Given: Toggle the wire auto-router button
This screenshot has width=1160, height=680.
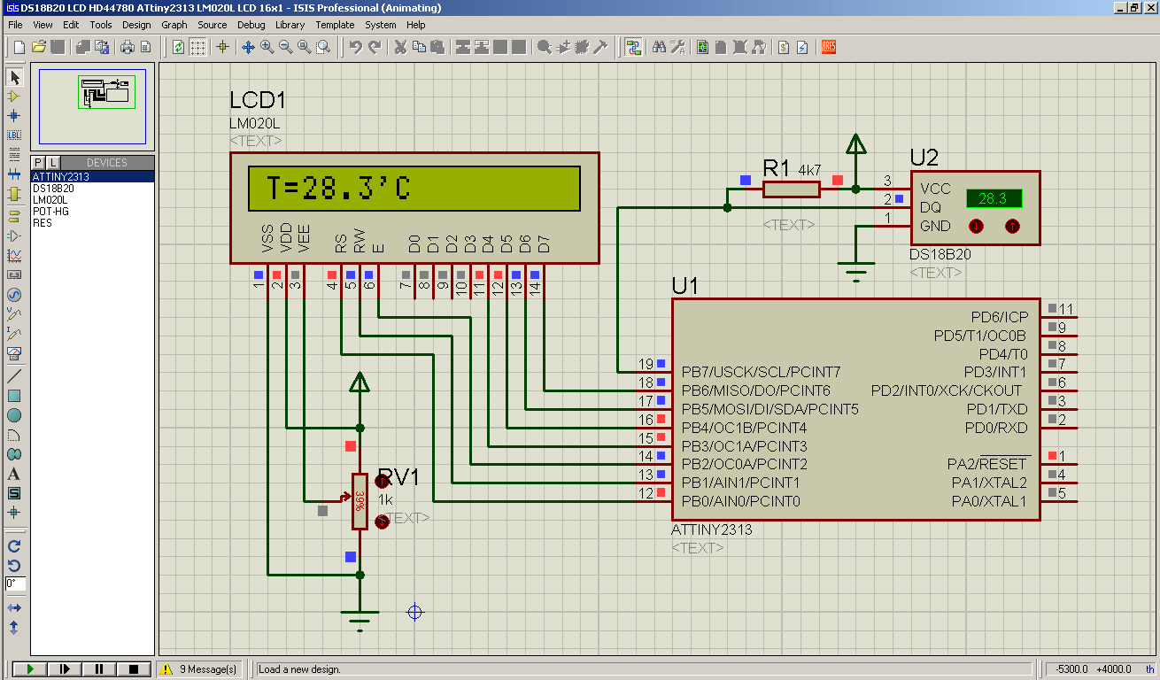Looking at the screenshot, I should pos(633,47).
